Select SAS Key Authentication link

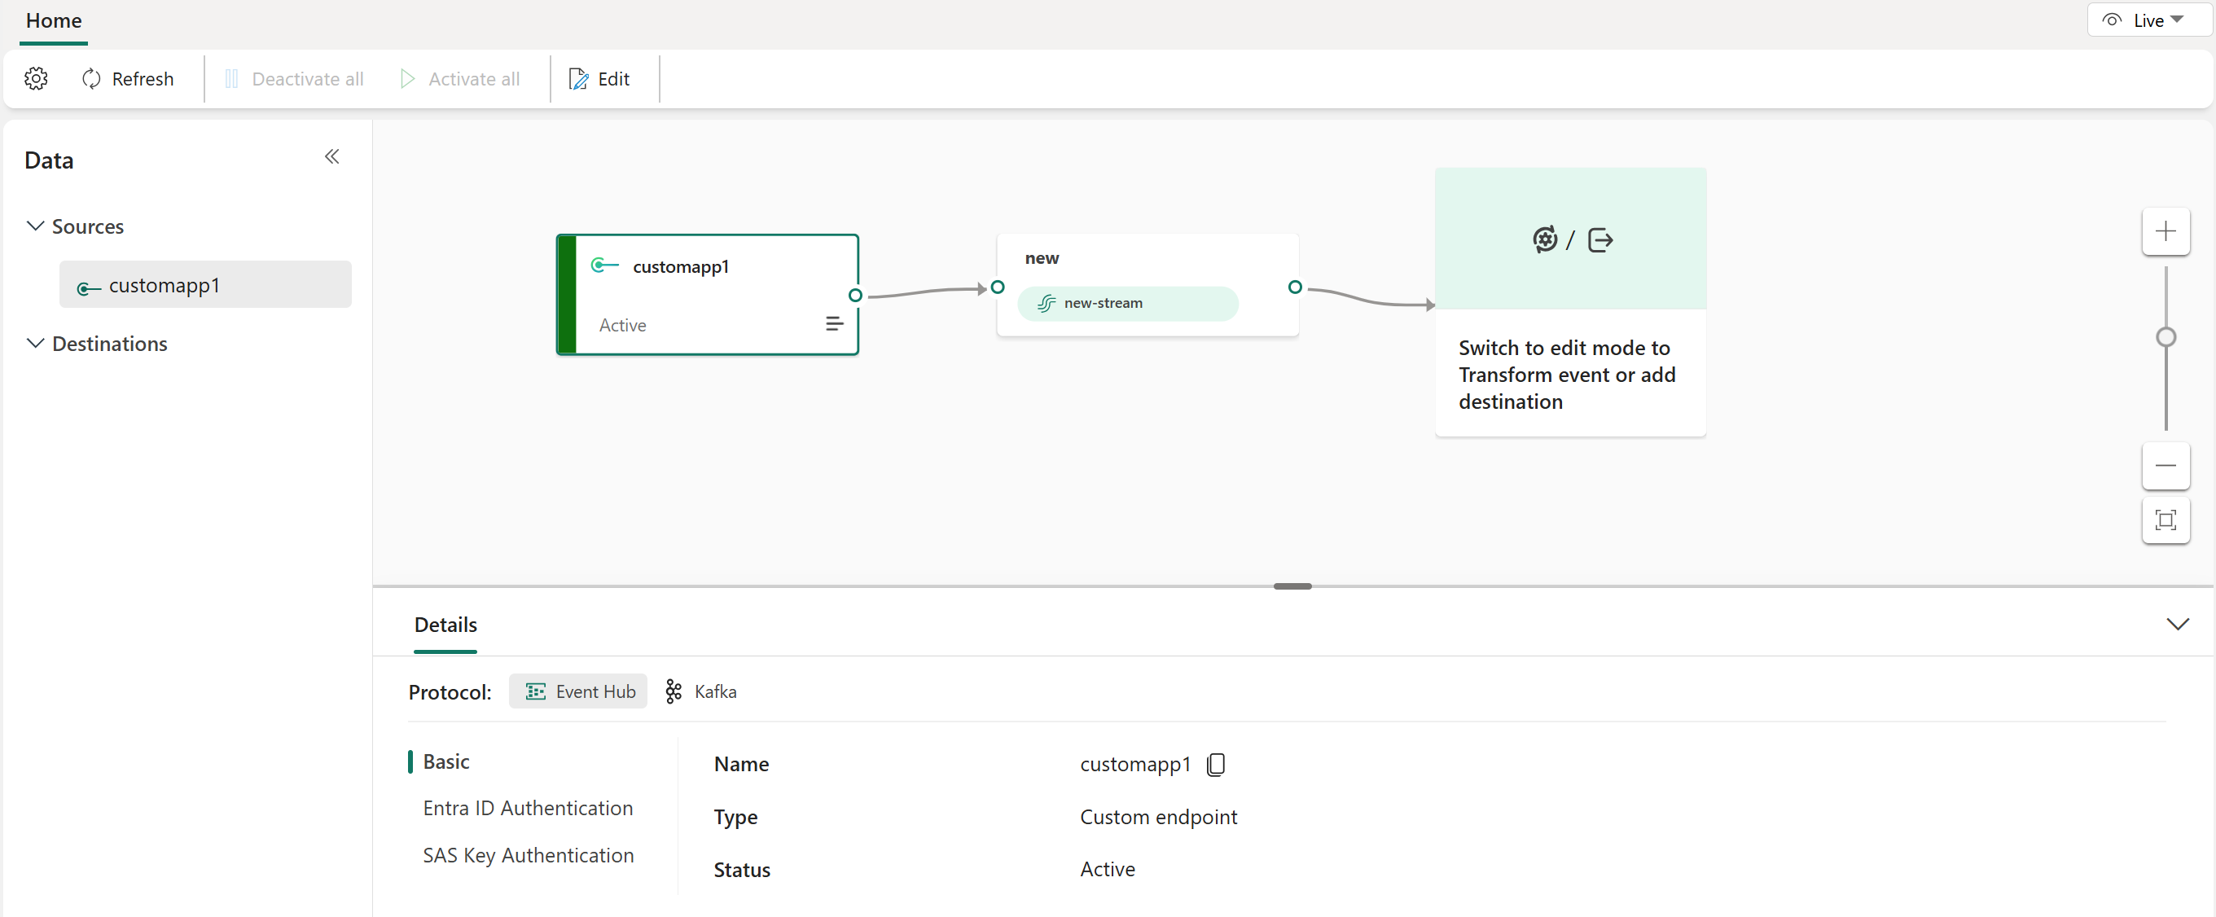pos(527,855)
